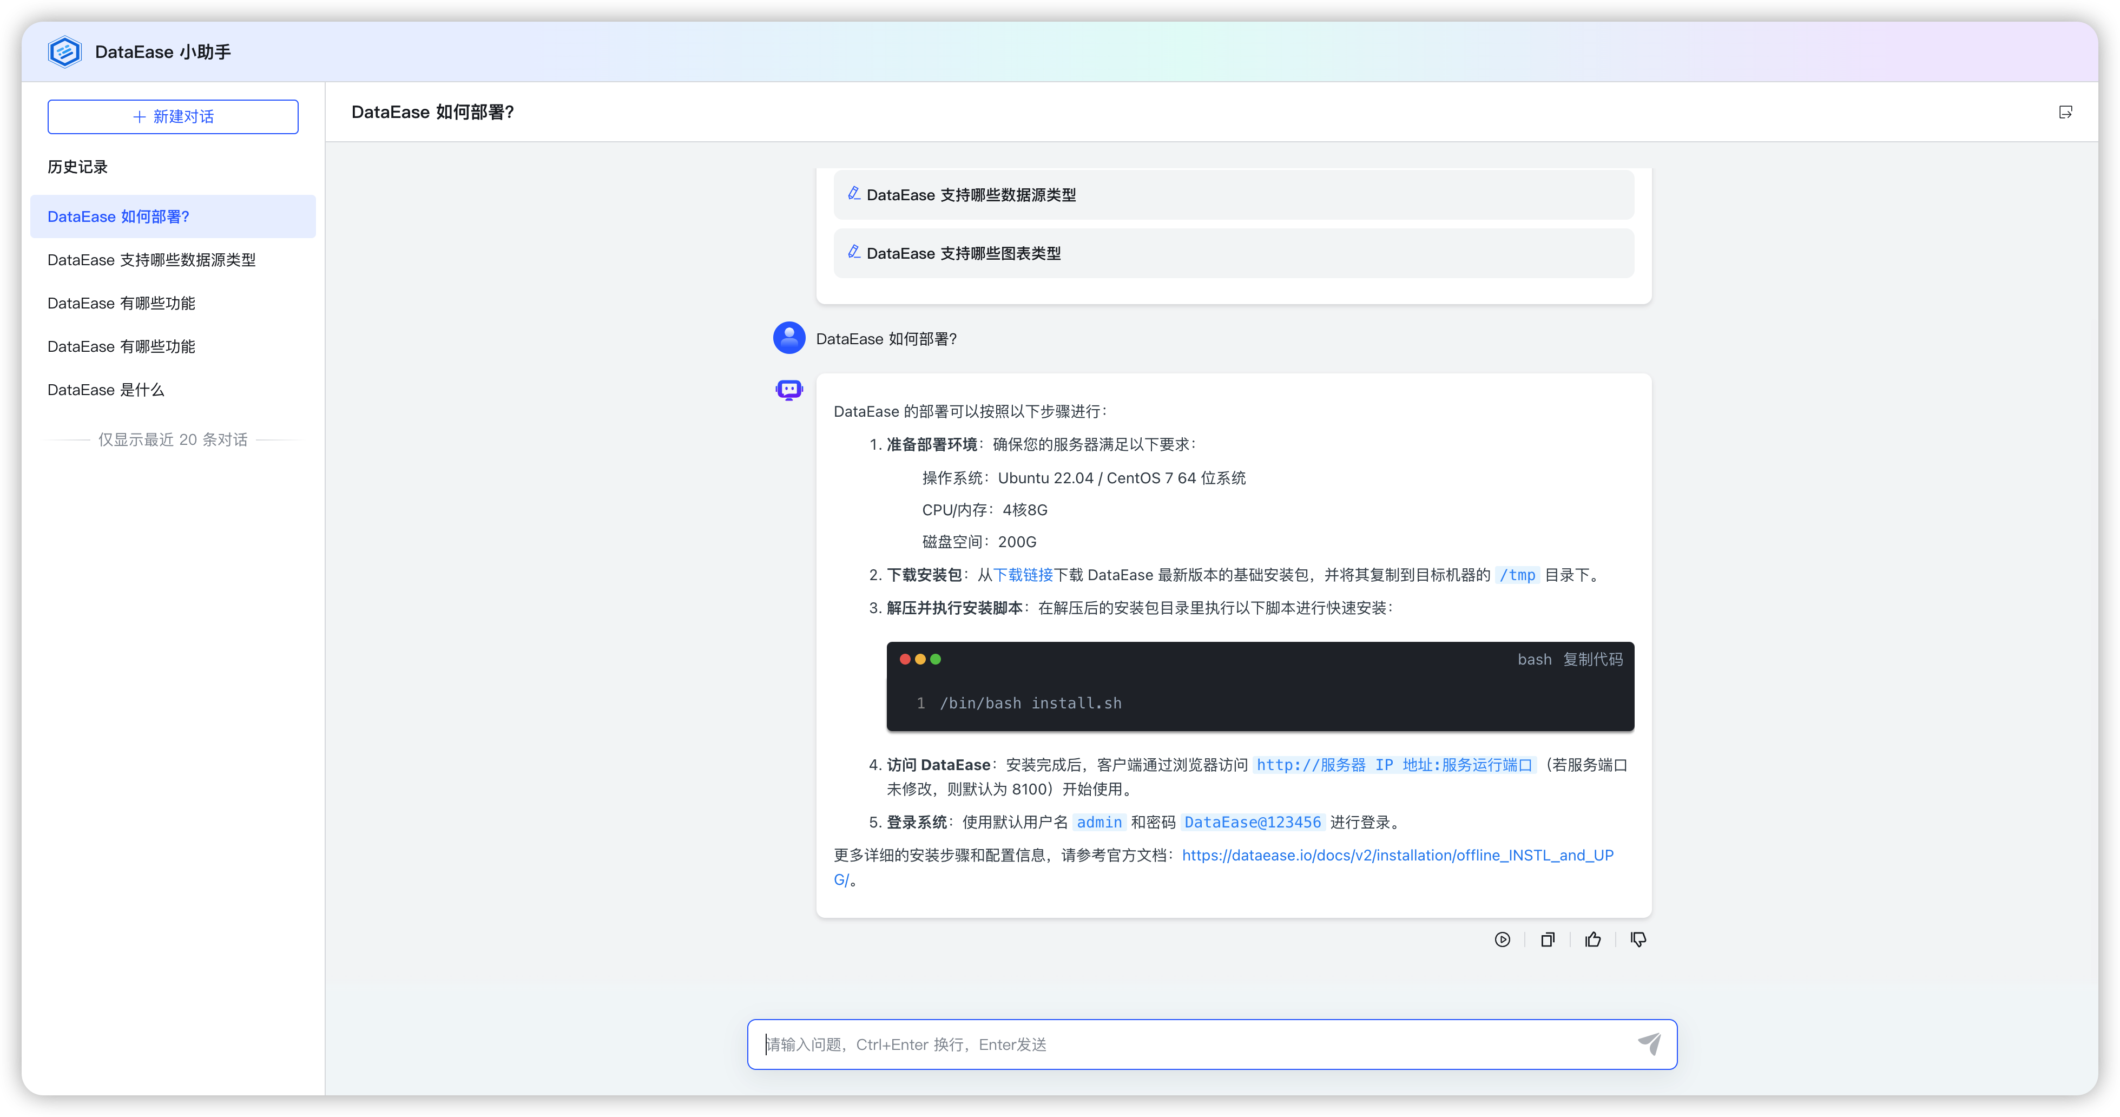Click the blue user avatar icon
The height and width of the screenshot is (1117, 2120).
(x=788, y=338)
